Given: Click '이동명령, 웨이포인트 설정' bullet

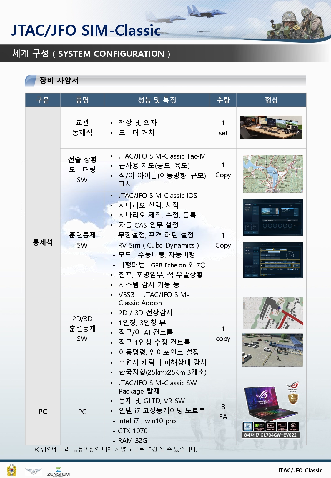Looking at the screenshot, I should pos(159,352).
